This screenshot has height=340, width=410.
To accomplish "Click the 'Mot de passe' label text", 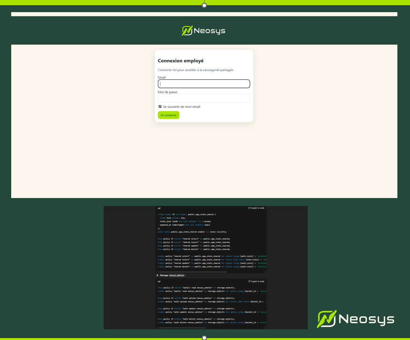I will click(x=167, y=92).
